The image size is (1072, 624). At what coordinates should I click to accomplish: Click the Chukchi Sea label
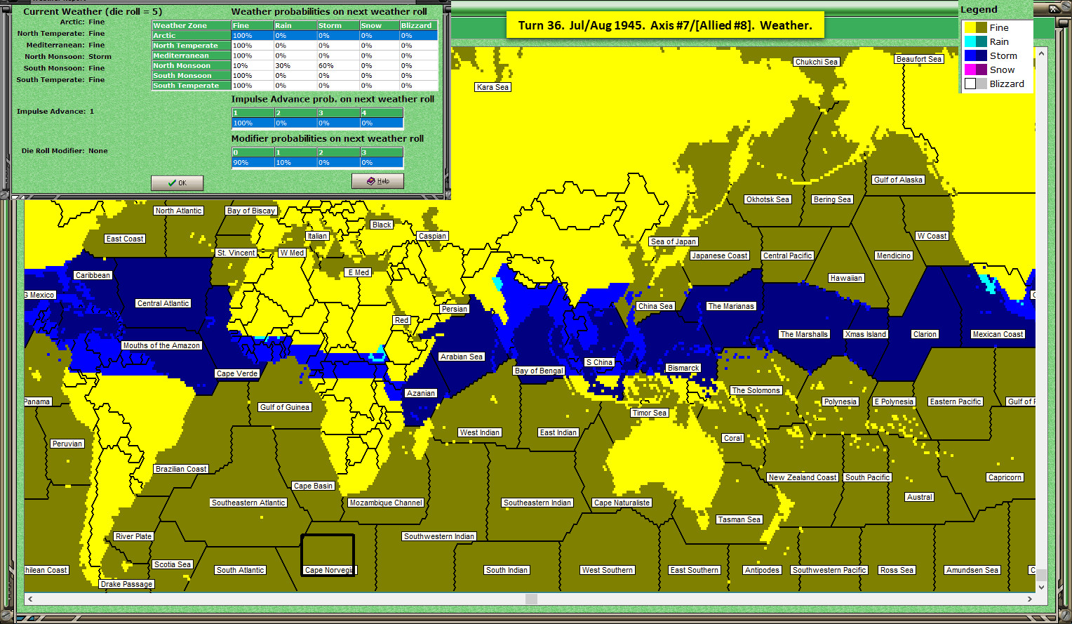817,62
